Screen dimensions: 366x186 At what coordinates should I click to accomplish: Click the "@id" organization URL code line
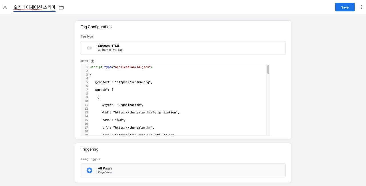tap(140, 113)
